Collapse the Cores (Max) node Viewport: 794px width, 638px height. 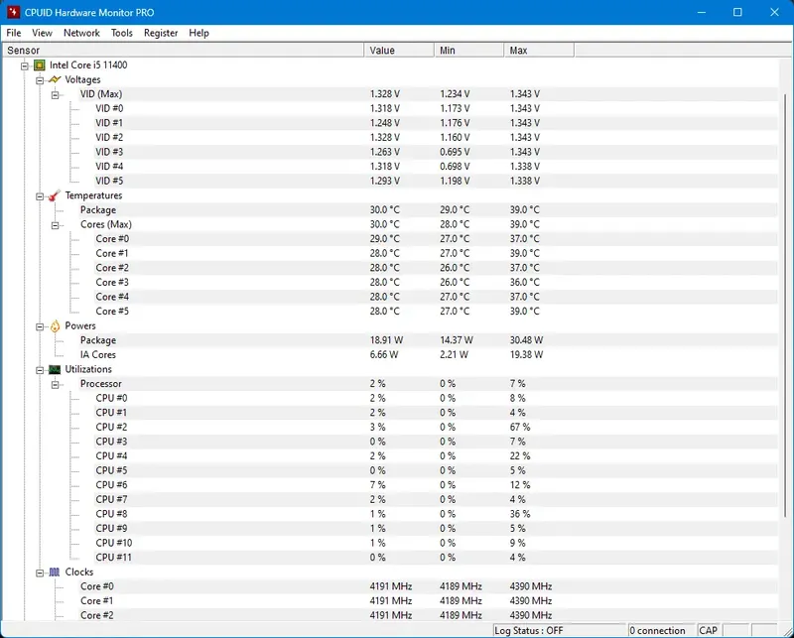pos(56,225)
